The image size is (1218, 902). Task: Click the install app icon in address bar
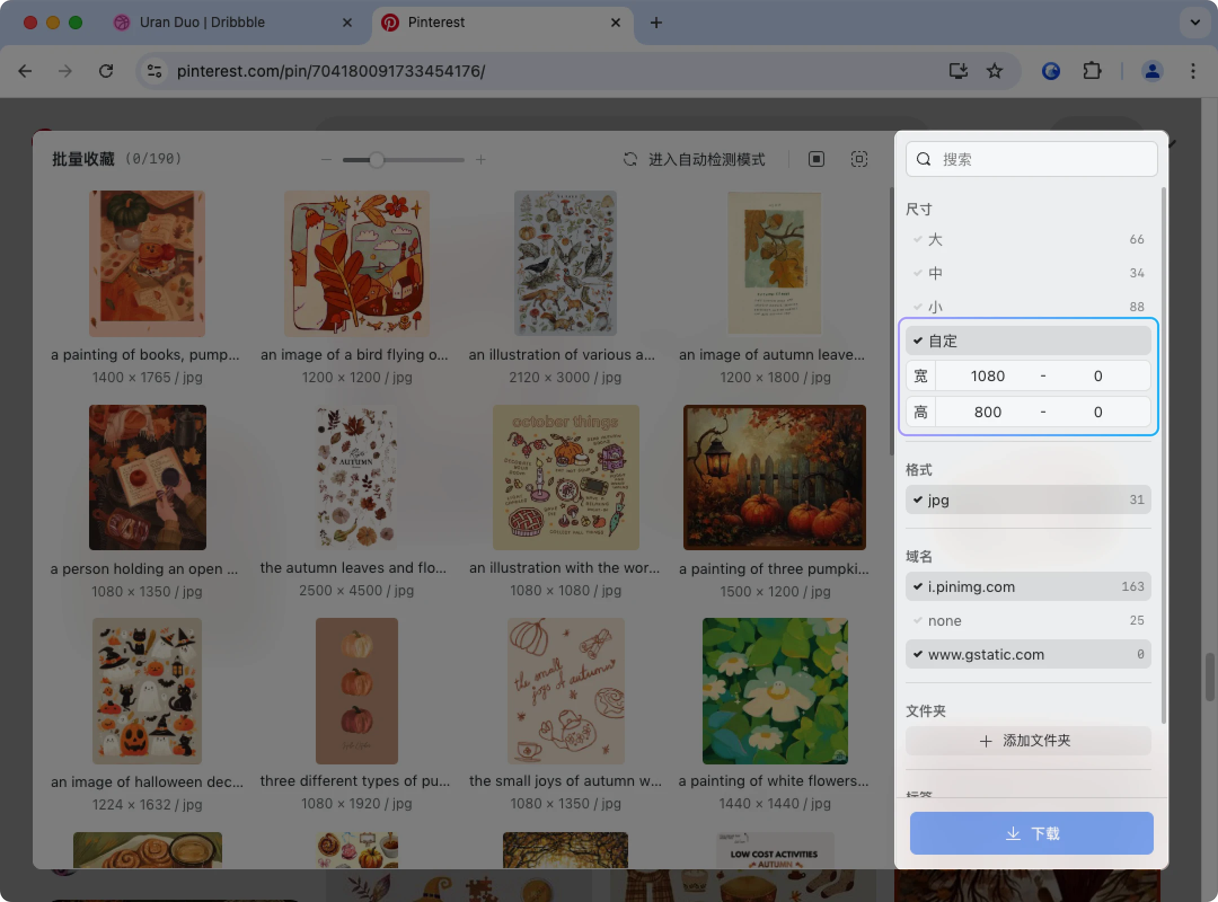tap(959, 71)
